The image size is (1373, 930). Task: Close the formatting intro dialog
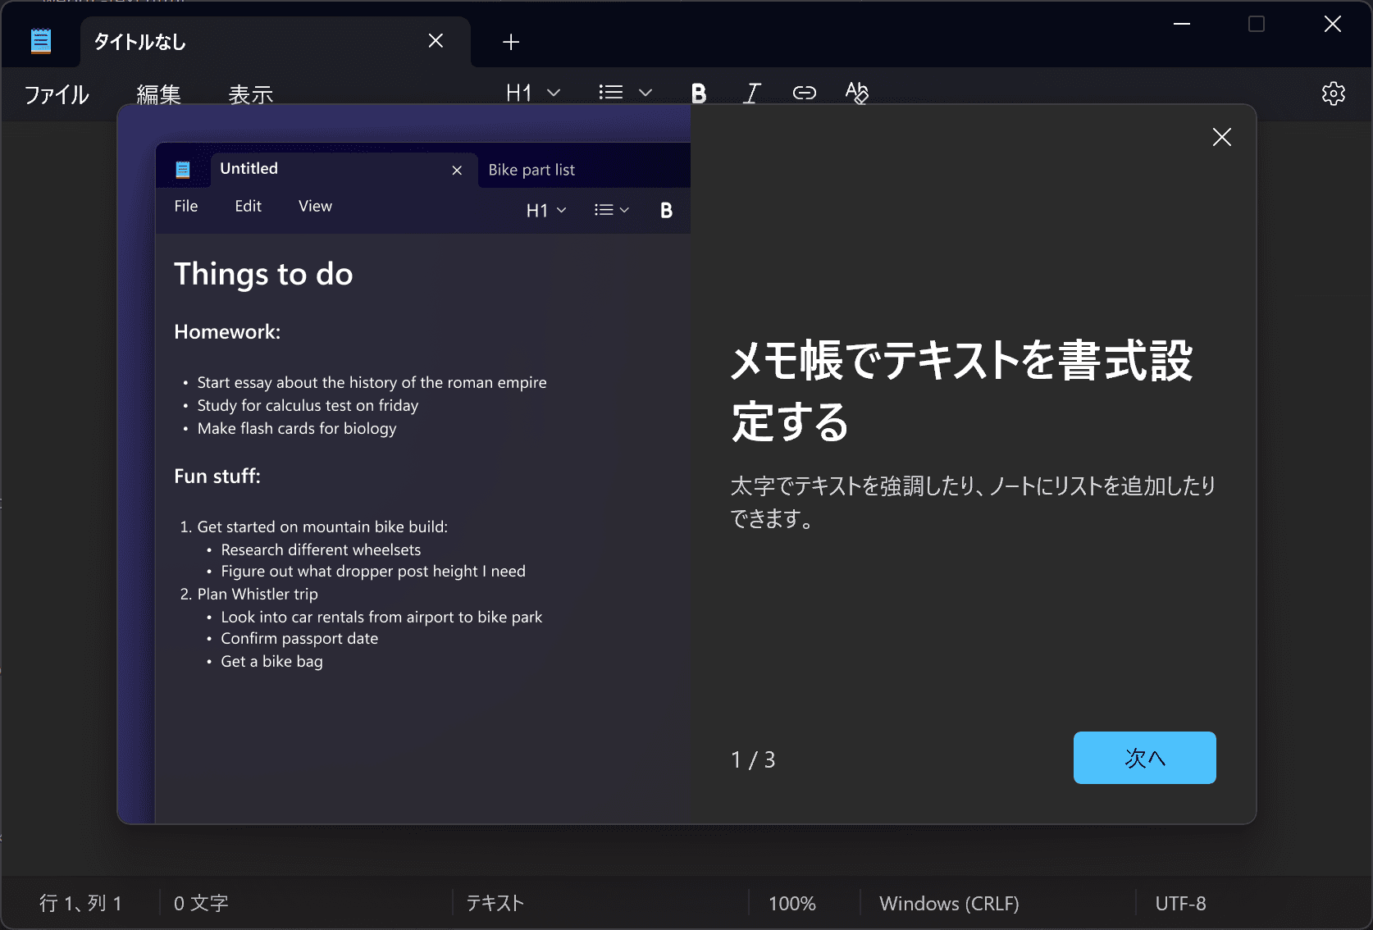tap(1222, 137)
